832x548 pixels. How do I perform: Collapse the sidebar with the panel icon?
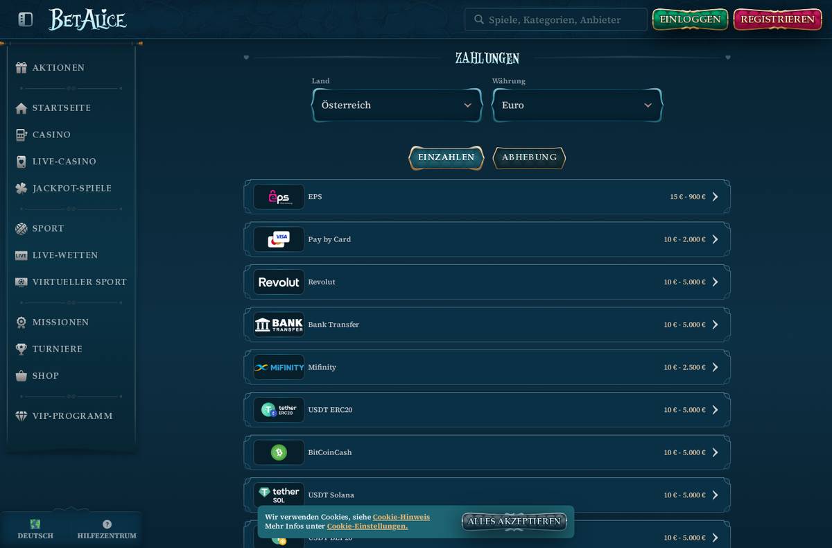[x=26, y=19]
